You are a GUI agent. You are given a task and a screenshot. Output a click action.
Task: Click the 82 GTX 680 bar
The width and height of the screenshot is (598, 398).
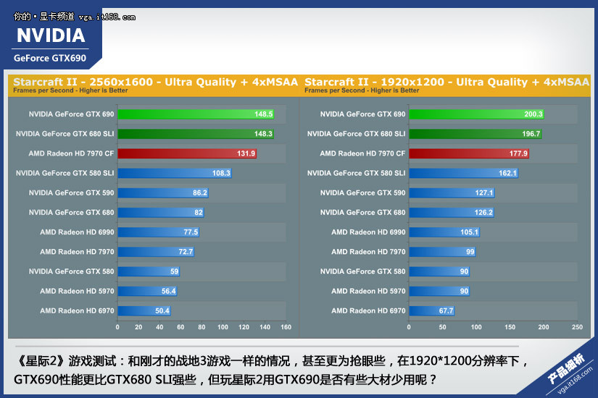pos(161,213)
